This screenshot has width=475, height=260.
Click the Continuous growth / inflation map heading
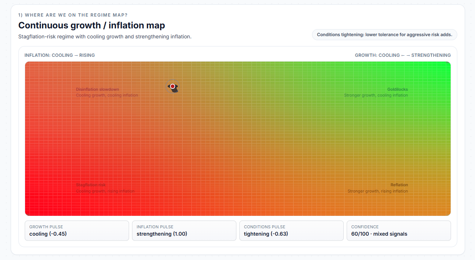[x=91, y=25]
